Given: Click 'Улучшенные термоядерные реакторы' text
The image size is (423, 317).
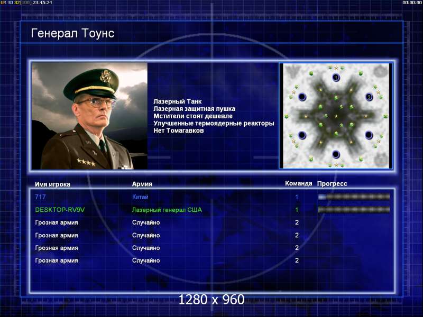Looking at the screenshot, I should pyautogui.click(x=214, y=123).
